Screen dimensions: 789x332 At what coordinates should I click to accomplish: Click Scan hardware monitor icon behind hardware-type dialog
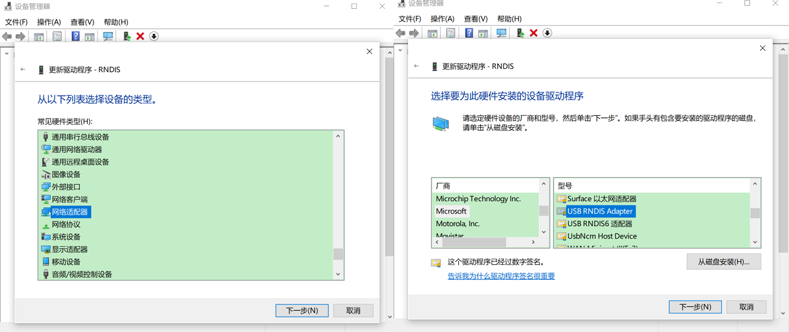[108, 36]
